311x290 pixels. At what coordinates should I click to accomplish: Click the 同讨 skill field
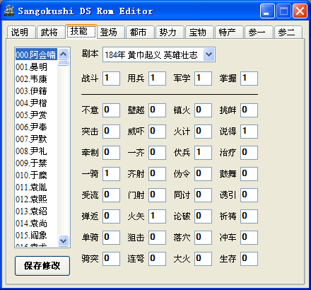(203, 195)
